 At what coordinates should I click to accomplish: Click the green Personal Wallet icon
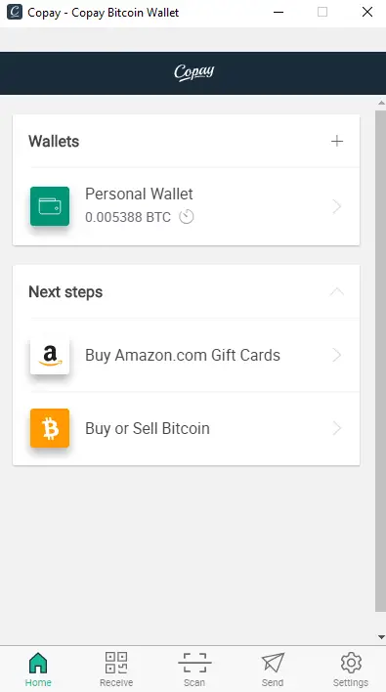tap(50, 206)
